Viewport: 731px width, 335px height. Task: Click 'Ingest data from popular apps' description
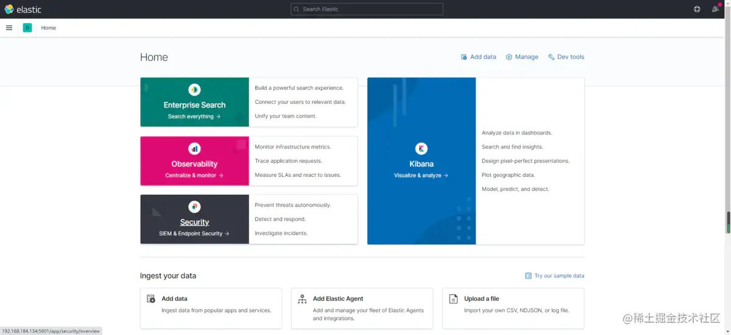(216, 311)
